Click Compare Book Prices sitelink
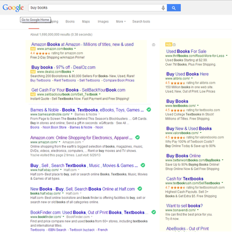This screenshot has width=232, height=232. point(119,81)
